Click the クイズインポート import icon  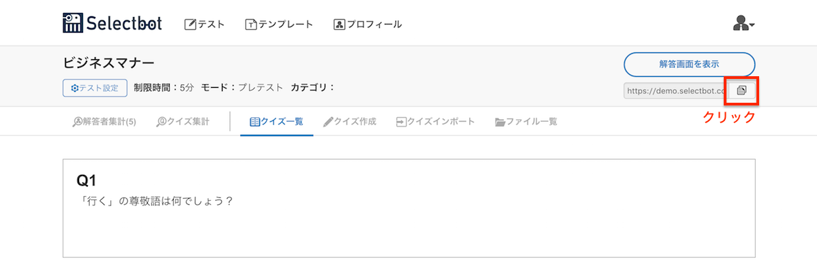[x=401, y=122]
